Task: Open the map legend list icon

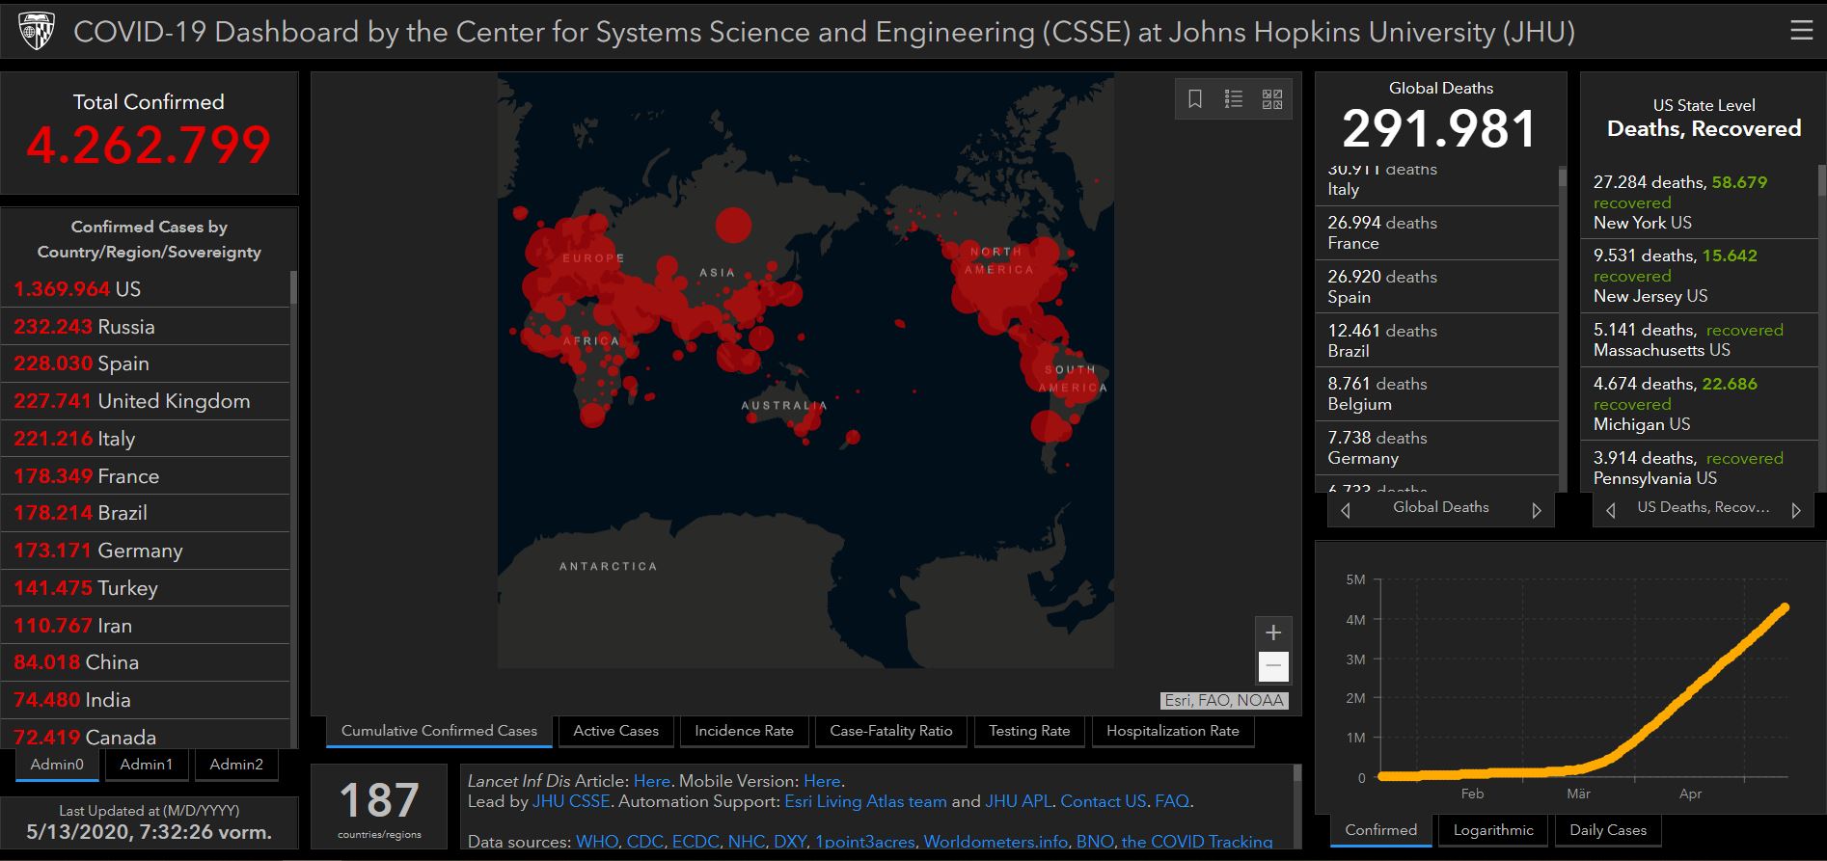Action: coord(1234,99)
